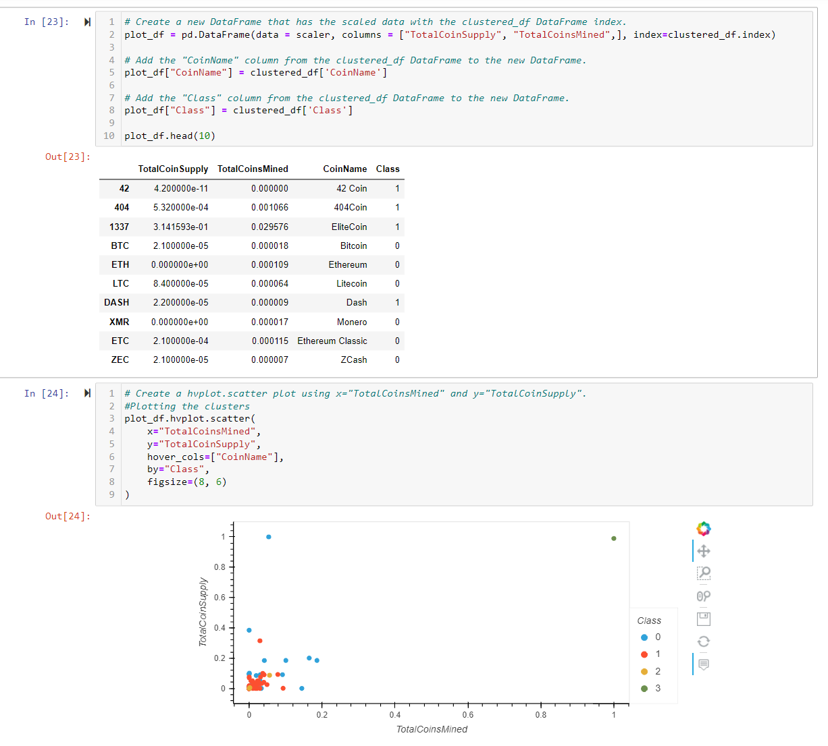Click the TotalCoinsMined table column header
Screen dimensions: 828x746
253,169
